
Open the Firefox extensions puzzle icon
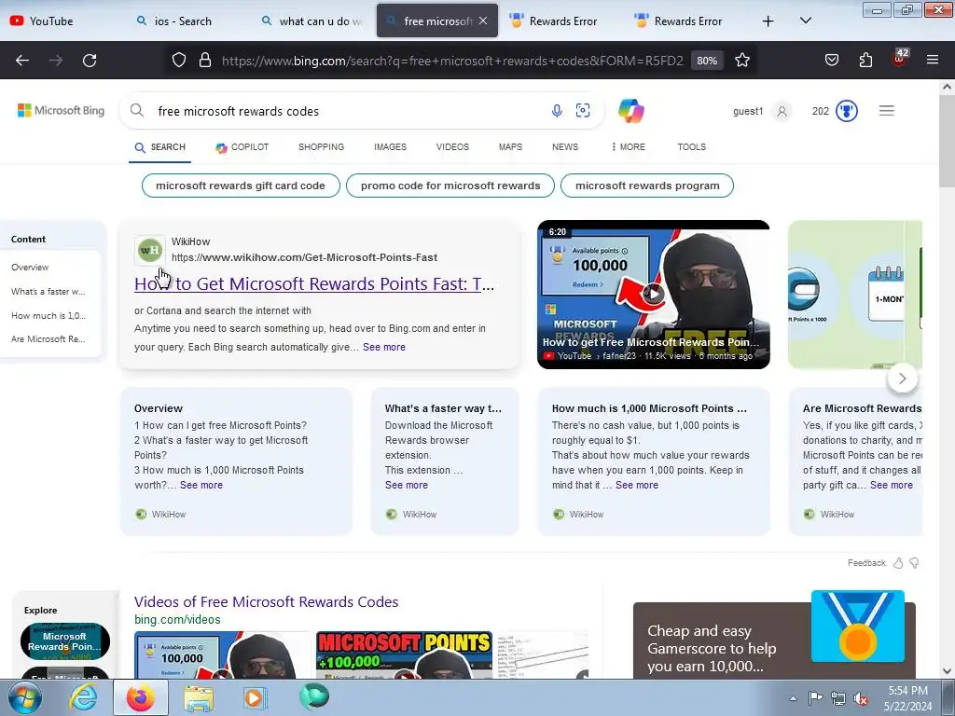coord(865,61)
